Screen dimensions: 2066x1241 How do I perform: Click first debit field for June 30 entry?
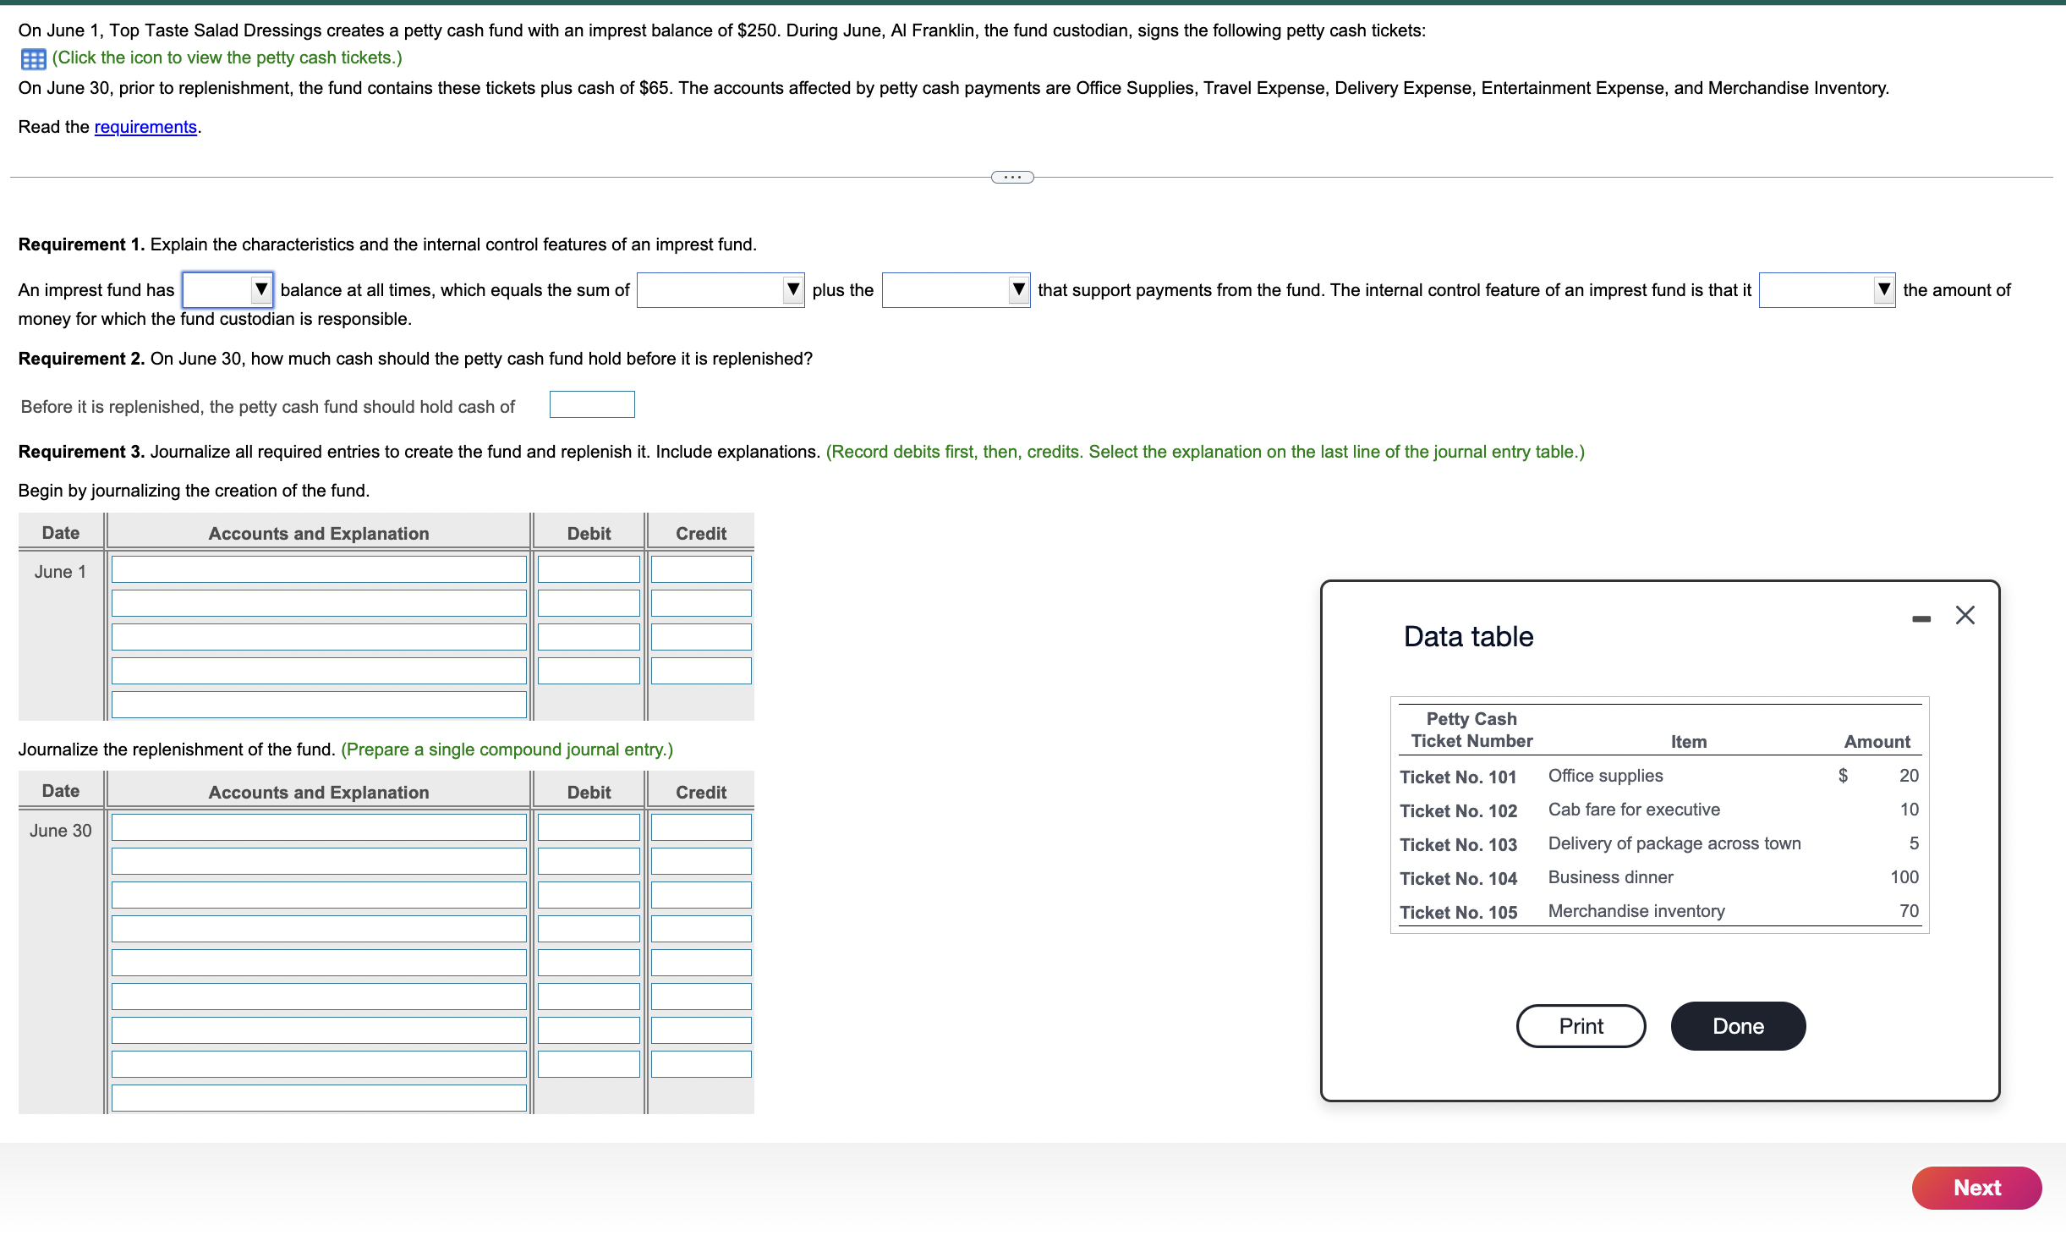pos(589,827)
